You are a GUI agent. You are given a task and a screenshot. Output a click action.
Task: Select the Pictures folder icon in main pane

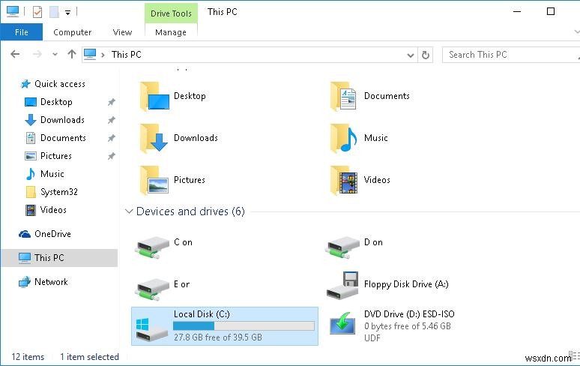(x=154, y=180)
